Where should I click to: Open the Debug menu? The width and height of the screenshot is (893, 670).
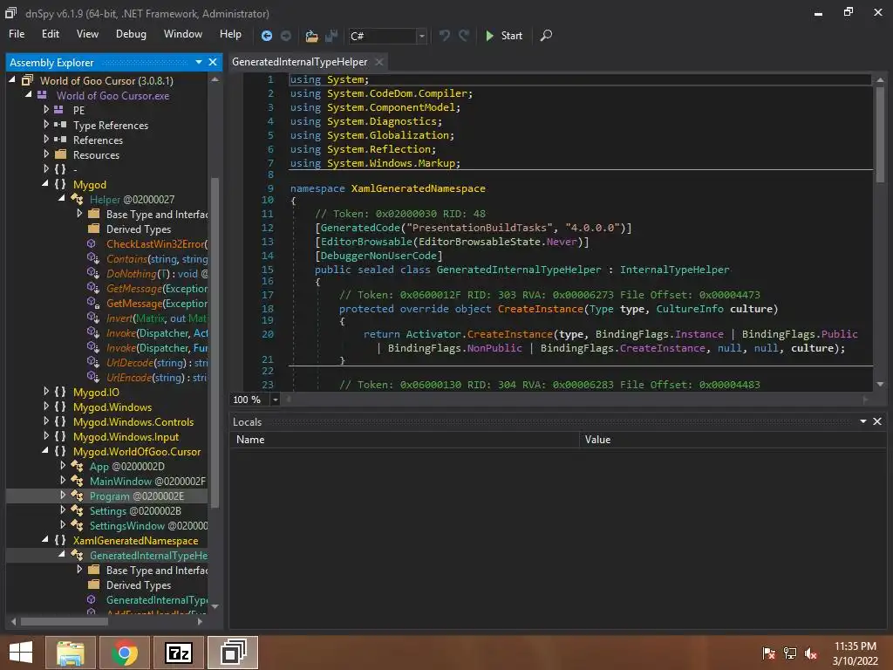[x=131, y=34]
